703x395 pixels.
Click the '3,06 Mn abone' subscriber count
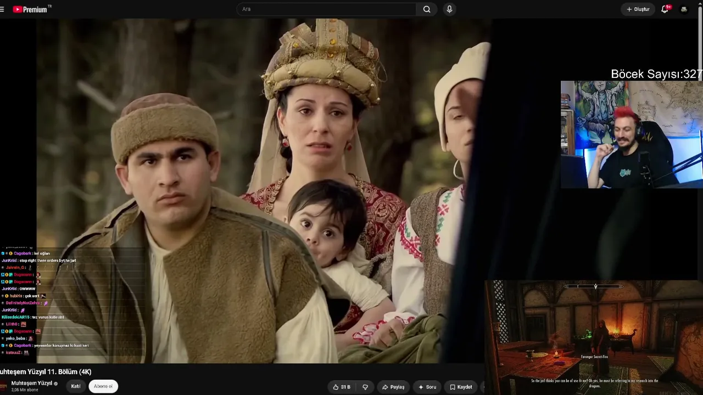tap(25, 390)
